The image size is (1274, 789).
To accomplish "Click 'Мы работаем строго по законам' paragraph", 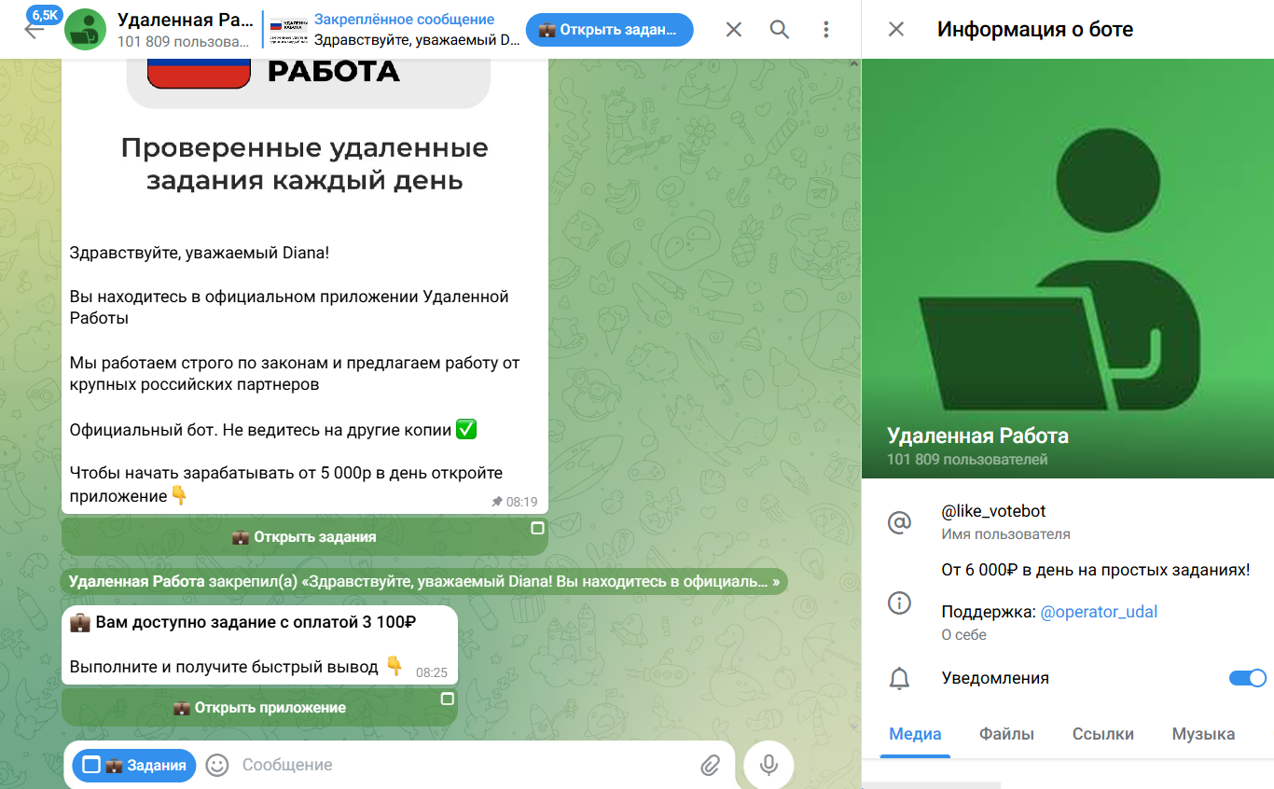I will tap(295, 373).
